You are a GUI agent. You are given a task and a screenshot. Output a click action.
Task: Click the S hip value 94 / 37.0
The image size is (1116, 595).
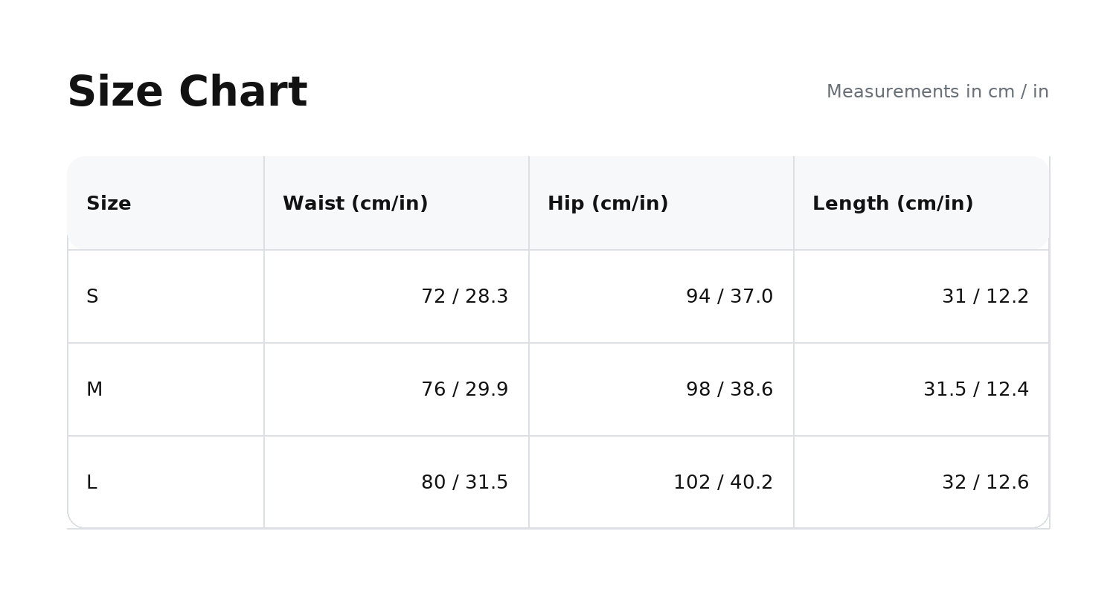(729, 297)
